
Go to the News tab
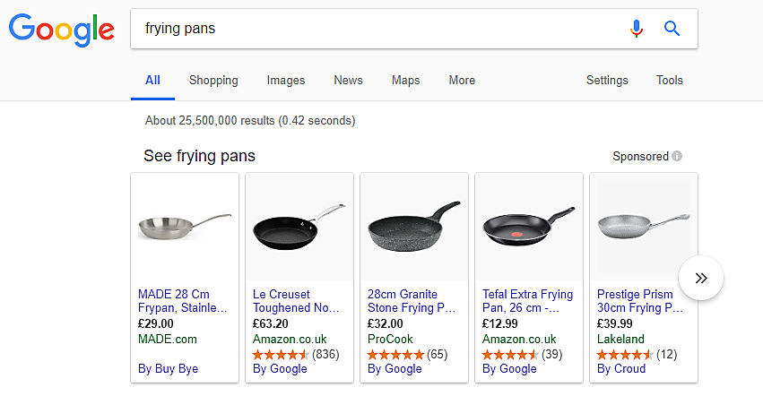[348, 81]
